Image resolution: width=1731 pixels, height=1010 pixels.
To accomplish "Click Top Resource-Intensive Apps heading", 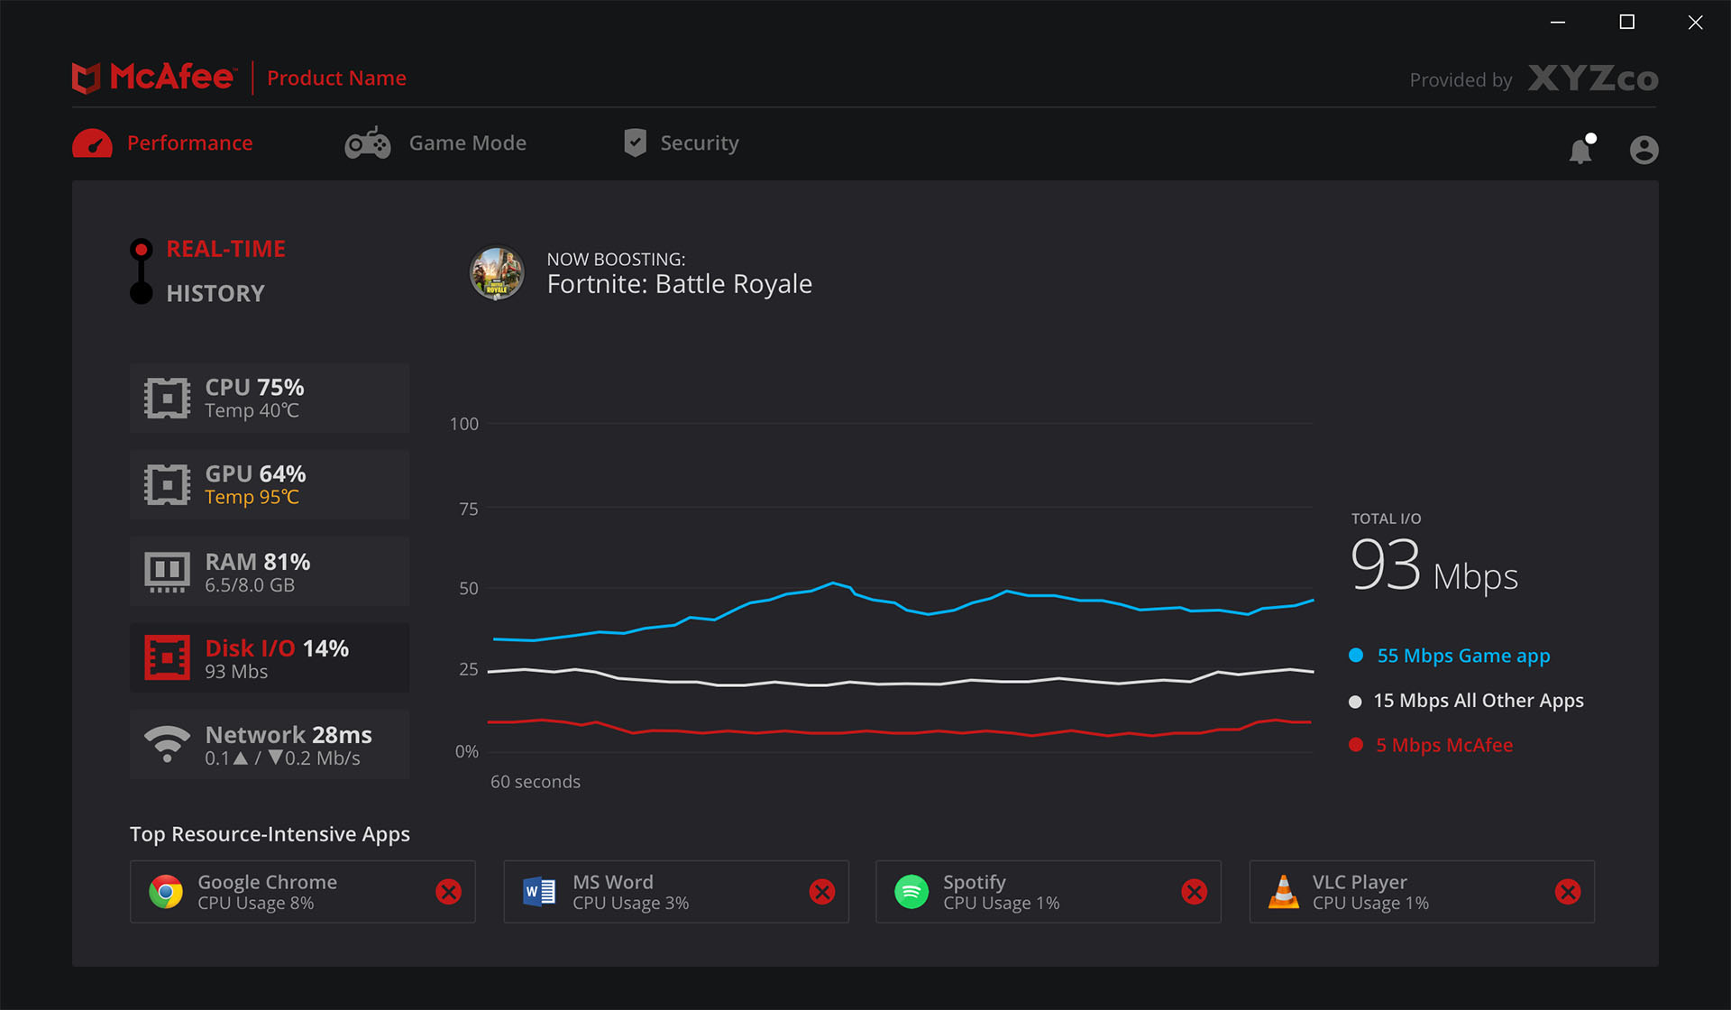I will (270, 834).
